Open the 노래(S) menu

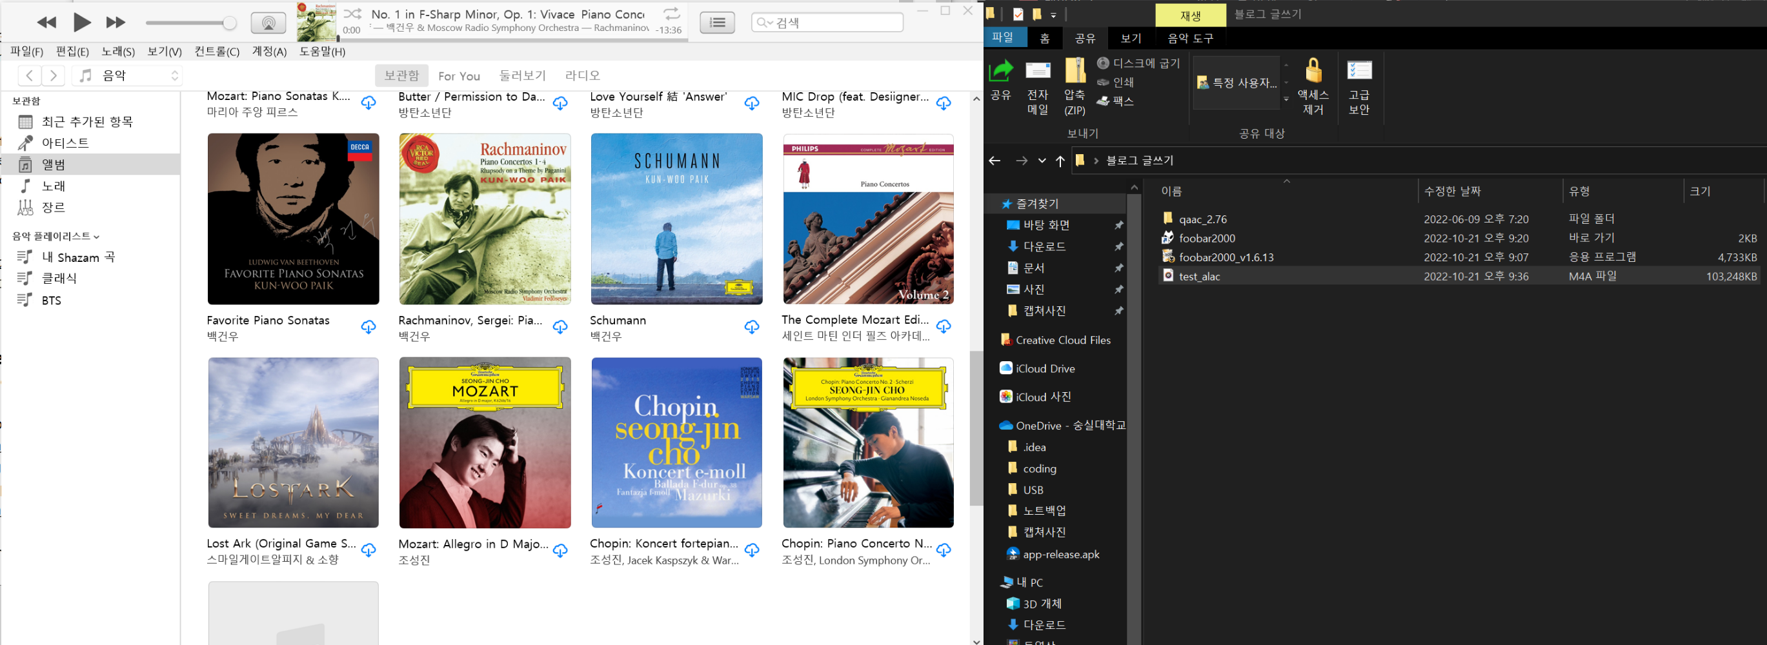pyautogui.click(x=118, y=52)
